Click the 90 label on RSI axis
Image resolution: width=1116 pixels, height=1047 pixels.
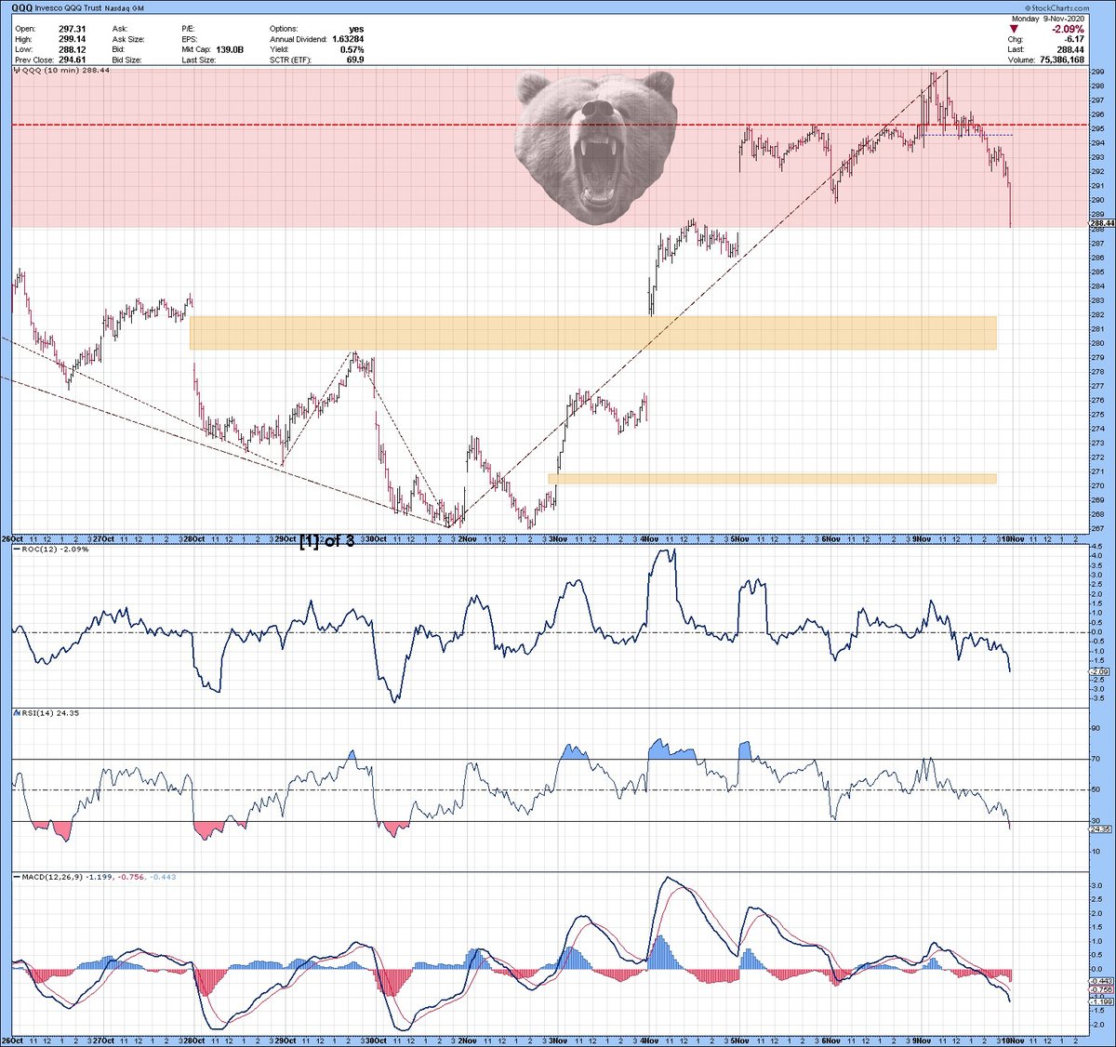(x=1095, y=728)
